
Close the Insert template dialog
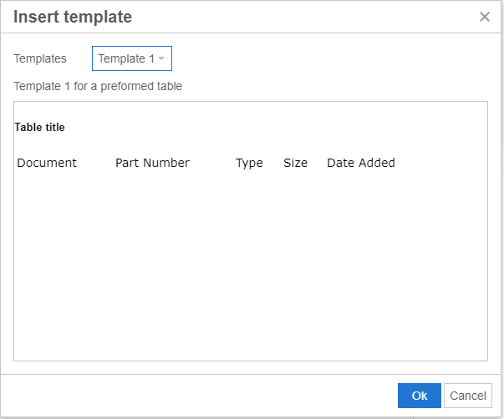[485, 17]
